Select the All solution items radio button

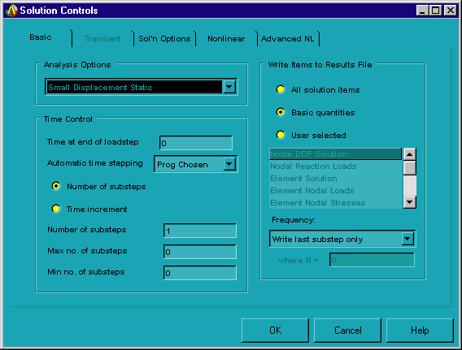(x=281, y=89)
